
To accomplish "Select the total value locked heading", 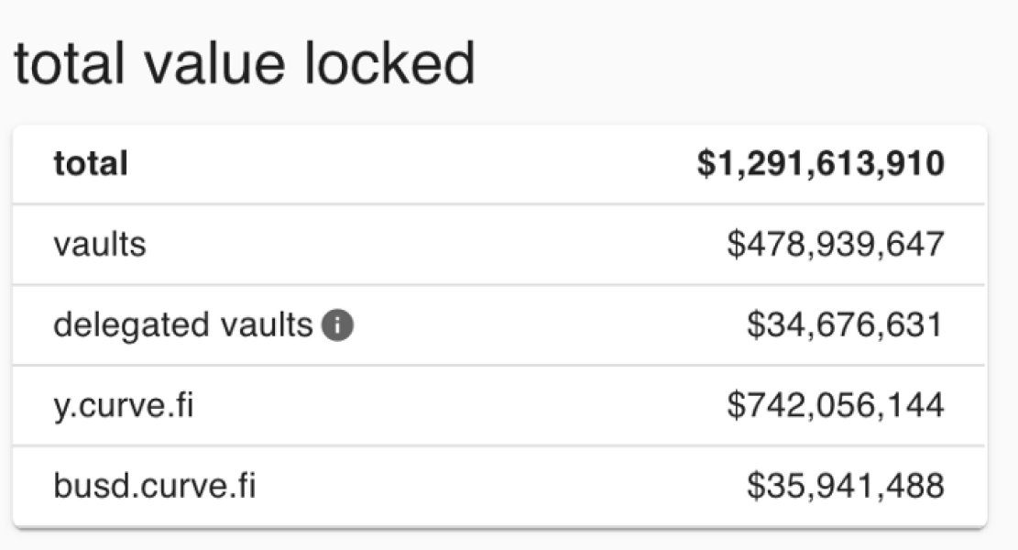I will tap(245, 63).
